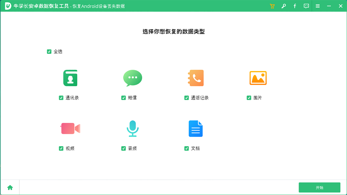Open the feedback chat icon in title bar

coord(306,6)
